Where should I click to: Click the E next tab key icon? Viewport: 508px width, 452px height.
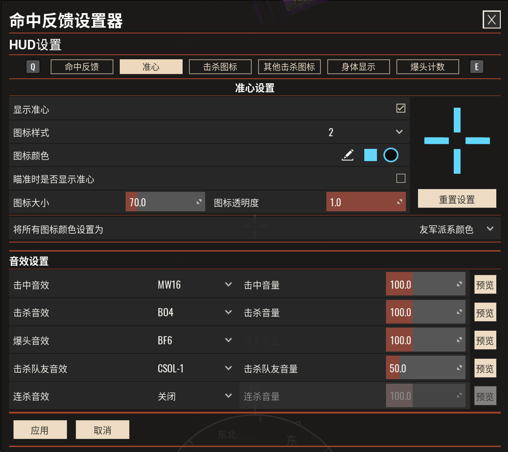click(476, 67)
